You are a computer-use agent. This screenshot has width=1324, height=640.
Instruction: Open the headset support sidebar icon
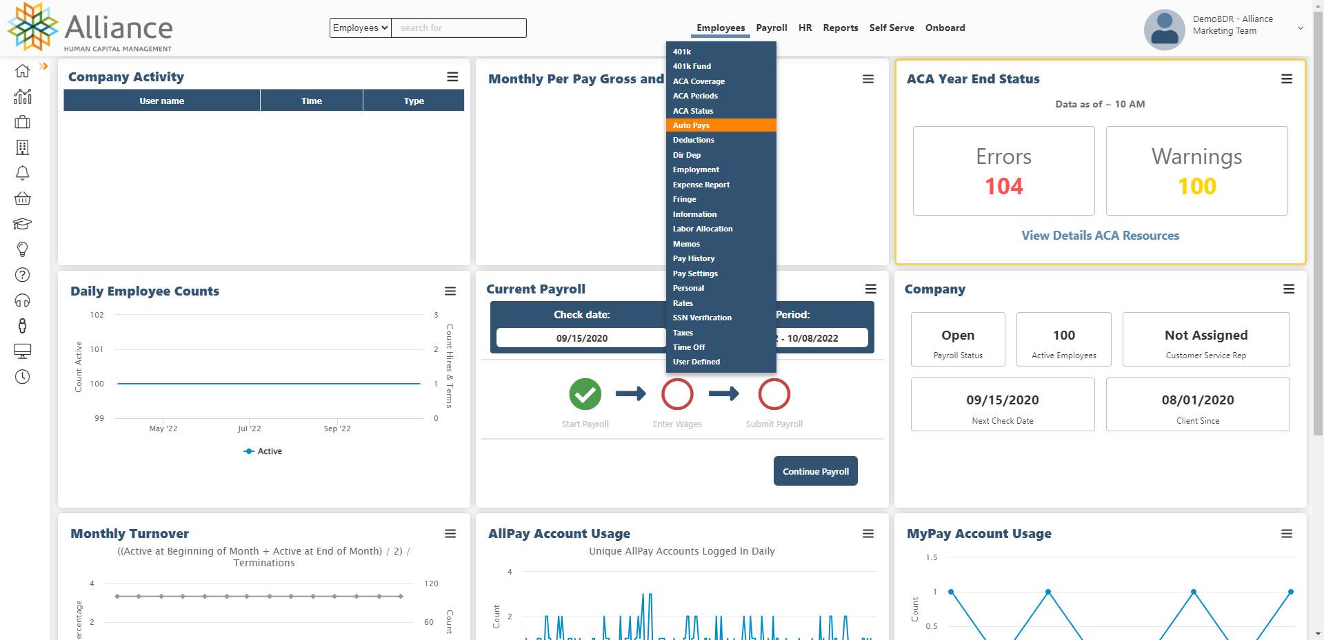pos(22,300)
